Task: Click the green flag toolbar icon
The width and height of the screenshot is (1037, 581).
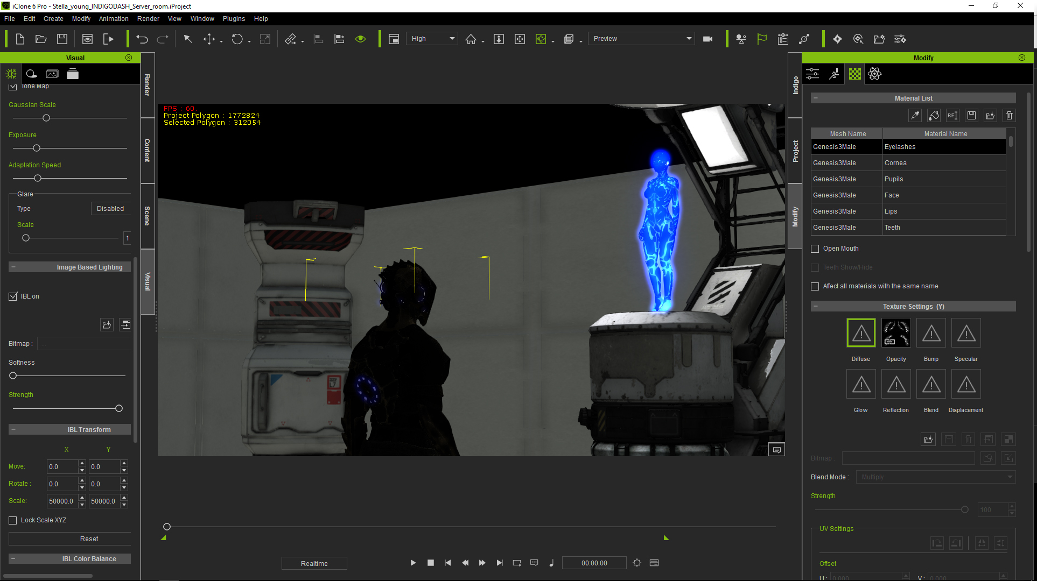Action: pyautogui.click(x=762, y=39)
